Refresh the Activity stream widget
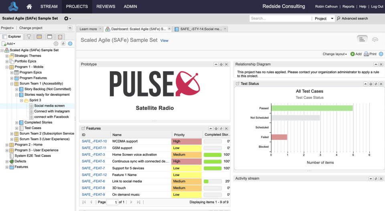This screenshot has width=385, height=211. [x=376, y=179]
